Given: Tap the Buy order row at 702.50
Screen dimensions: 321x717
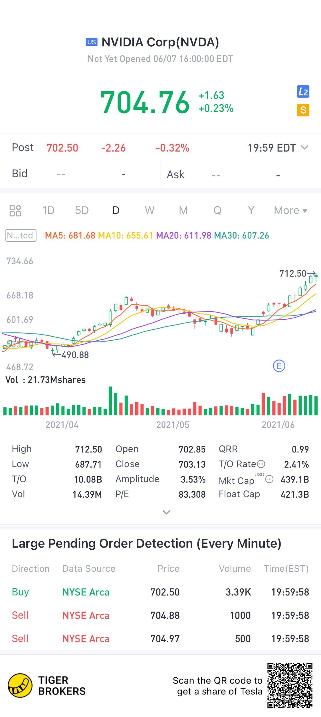Looking at the screenshot, I should coord(160,592).
